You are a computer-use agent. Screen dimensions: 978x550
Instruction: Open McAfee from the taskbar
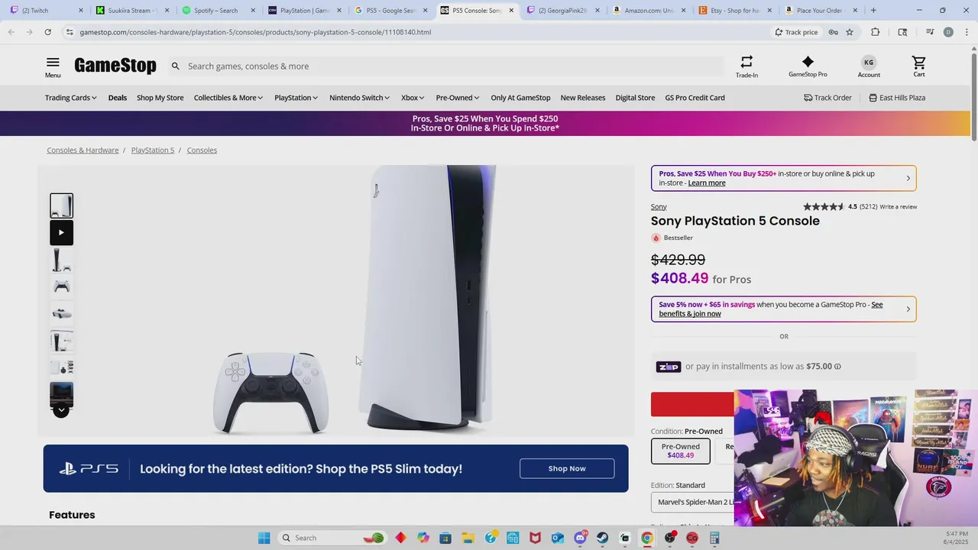[536, 538]
